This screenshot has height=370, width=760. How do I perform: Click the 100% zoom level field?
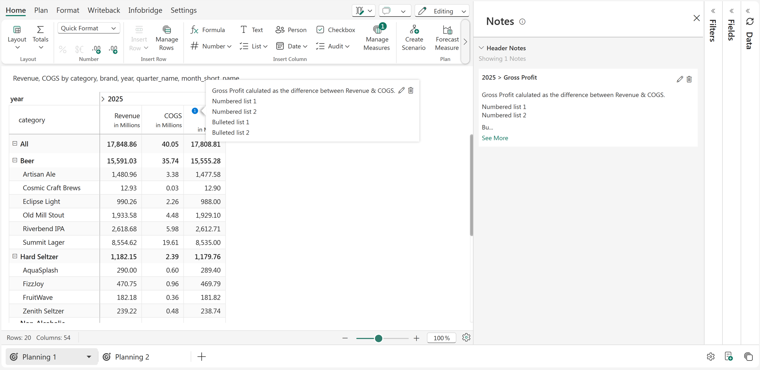point(441,338)
